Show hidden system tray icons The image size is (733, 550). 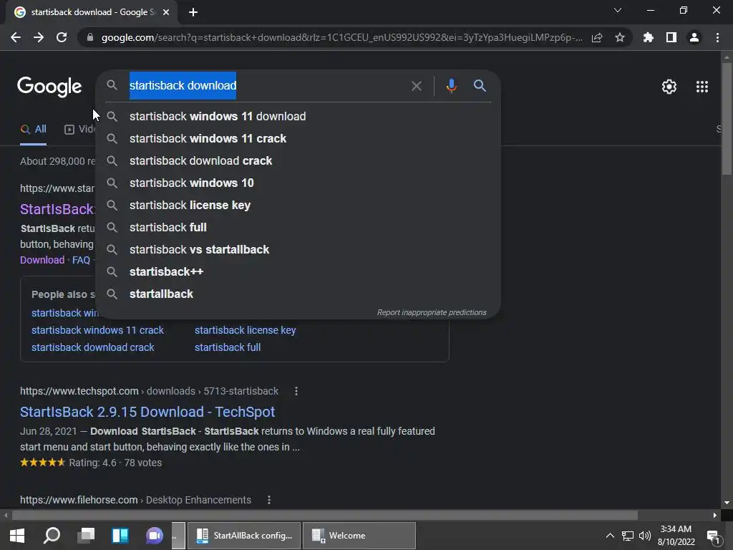pyautogui.click(x=610, y=536)
